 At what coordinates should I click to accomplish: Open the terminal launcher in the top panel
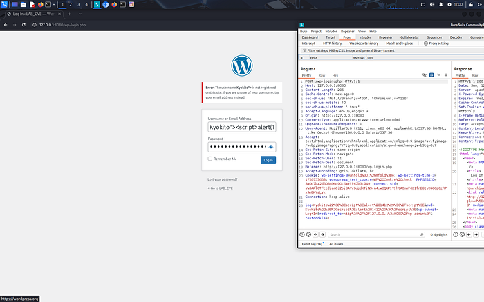click(x=48, y=4)
